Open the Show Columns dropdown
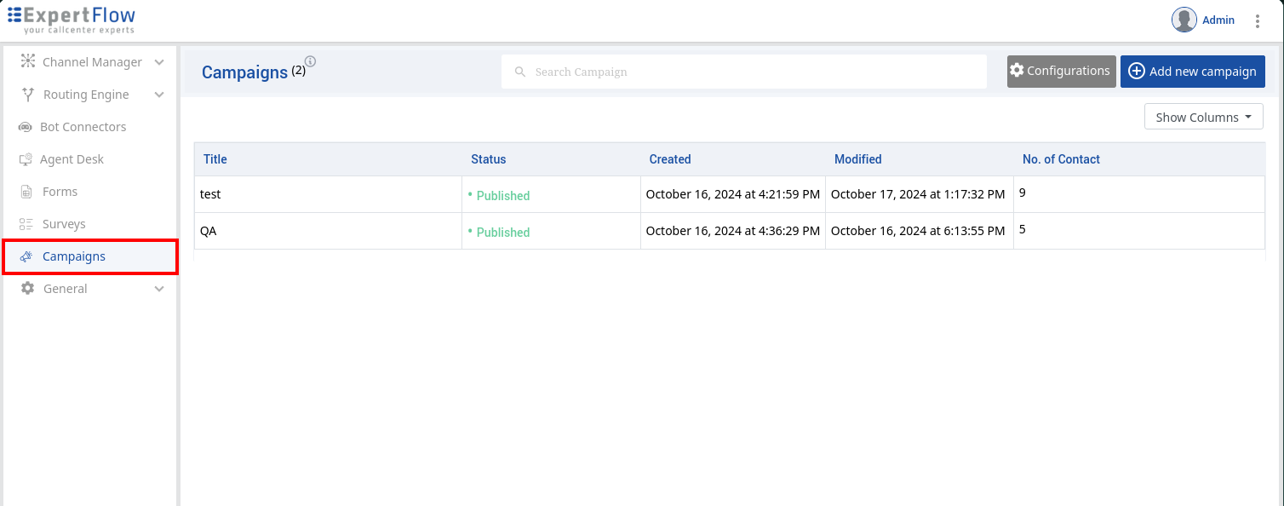The height and width of the screenshot is (506, 1284). click(x=1203, y=117)
